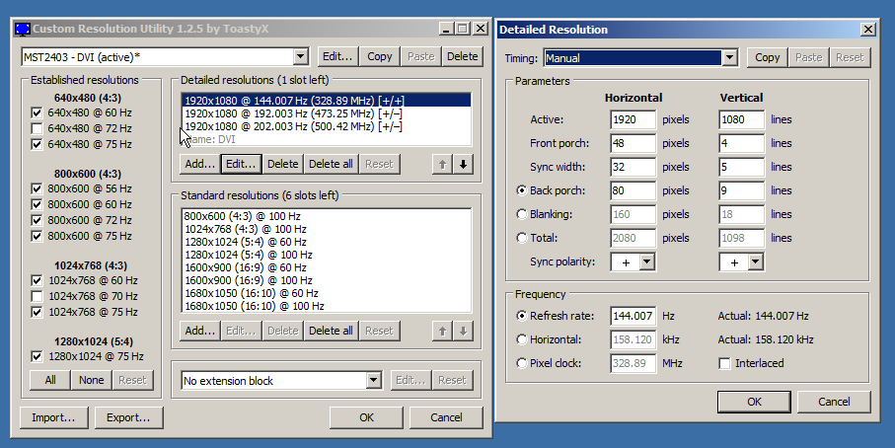Click the Refresh rate input field
Image resolution: width=895 pixels, height=448 pixels.
pyautogui.click(x=633, y=316)
